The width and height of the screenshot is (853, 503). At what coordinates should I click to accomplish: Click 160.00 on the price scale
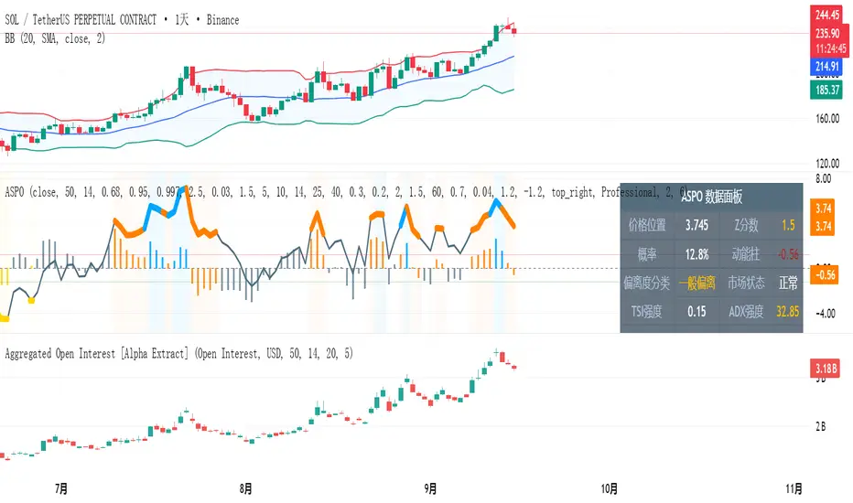(827, 118)
